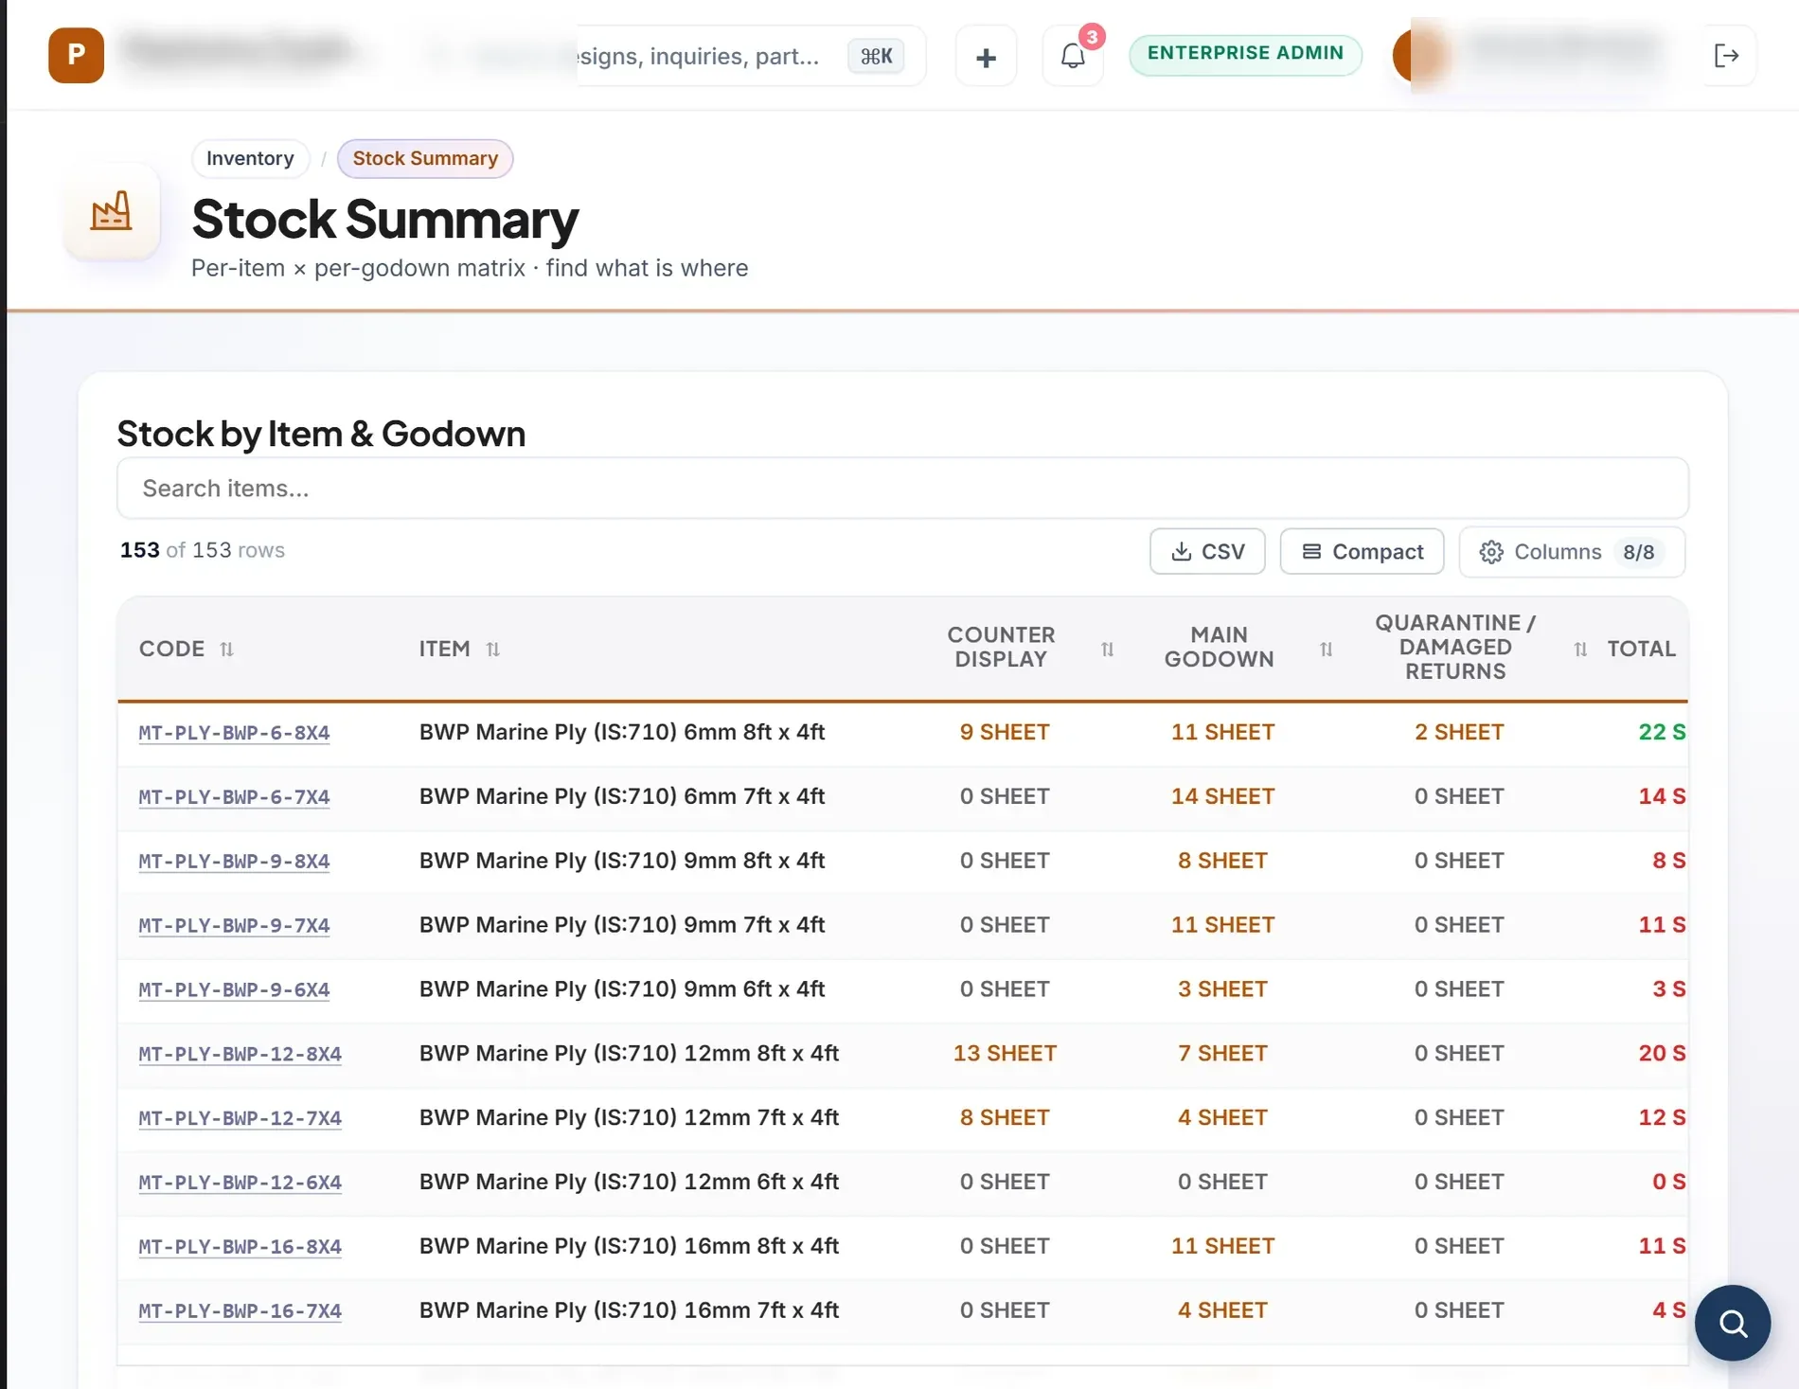The height and width of the screenshot is (1389, 1799).
Task: Open the Columns 8/8 chooser
Action: coord(1572,551)
